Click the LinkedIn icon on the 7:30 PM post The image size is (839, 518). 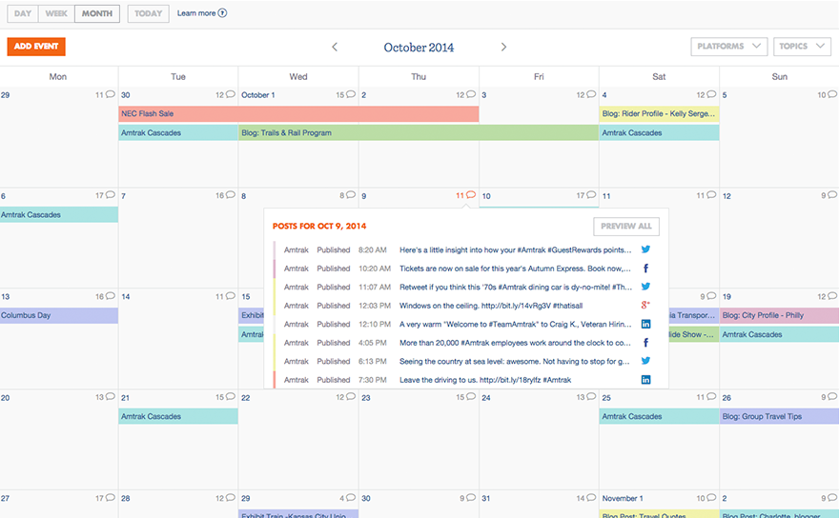[645, 380]
